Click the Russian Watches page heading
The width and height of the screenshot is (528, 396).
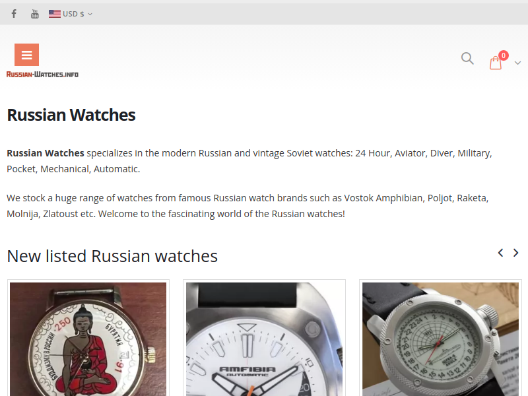(71, 115)
